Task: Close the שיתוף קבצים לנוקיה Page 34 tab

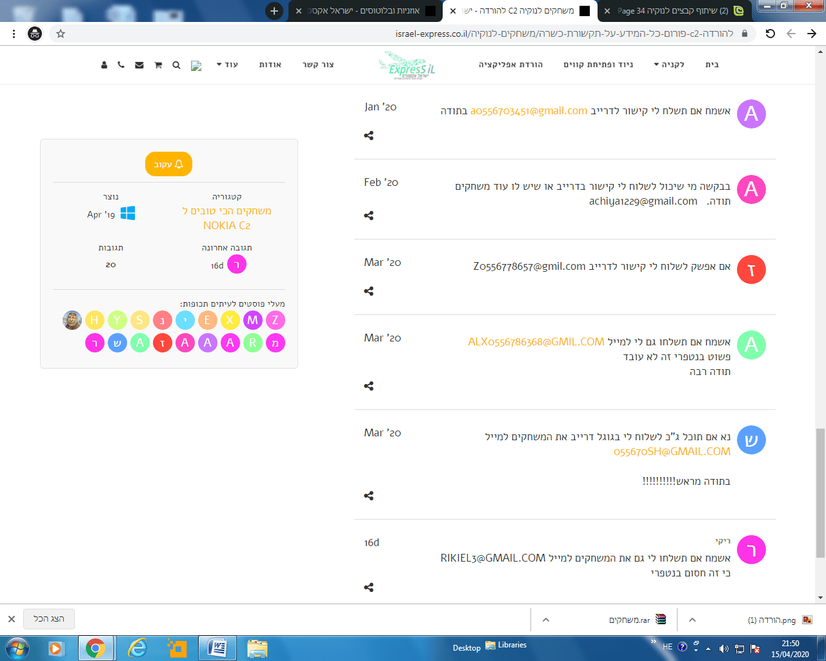Action: [607, 11]
